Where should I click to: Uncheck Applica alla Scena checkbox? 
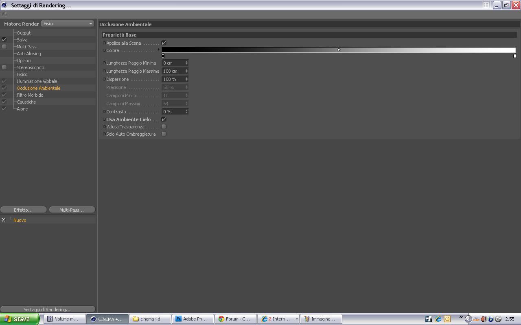[x=164, y=43]
